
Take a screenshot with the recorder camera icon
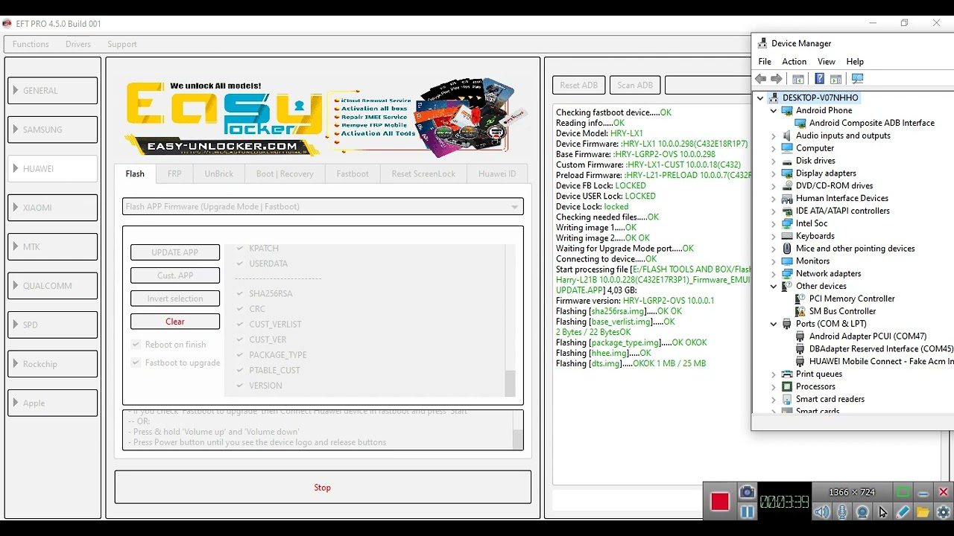(x=747, y=493)
